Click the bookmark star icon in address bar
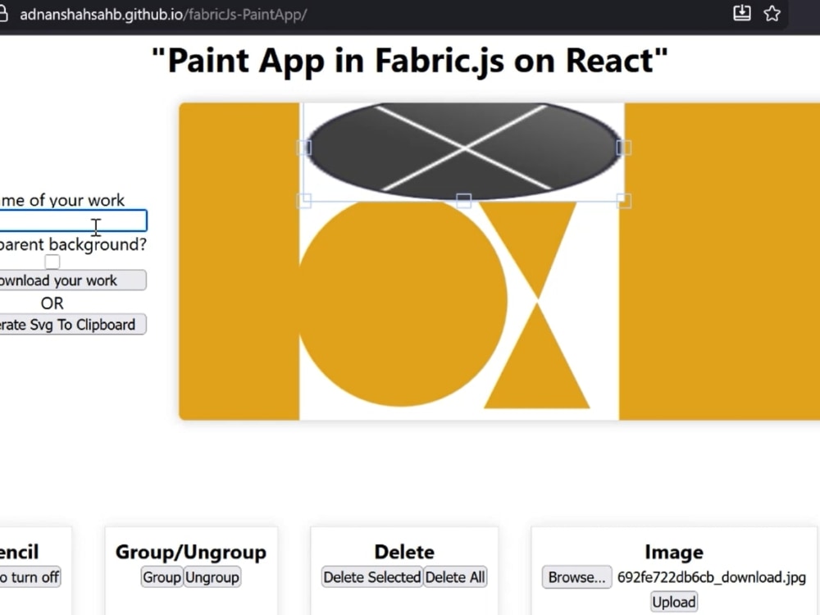 (772, 13)
